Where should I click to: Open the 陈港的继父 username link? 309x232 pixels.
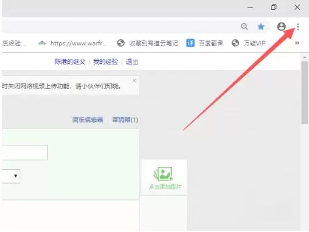[x=70, y=61]
